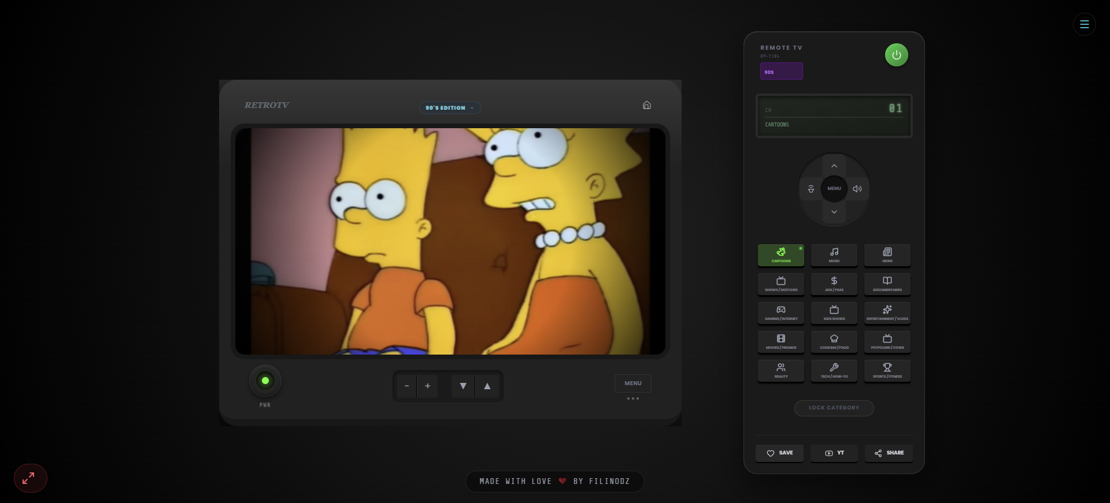
Task: Click the channel 01 display on the remote
Action: coord(834,115)
